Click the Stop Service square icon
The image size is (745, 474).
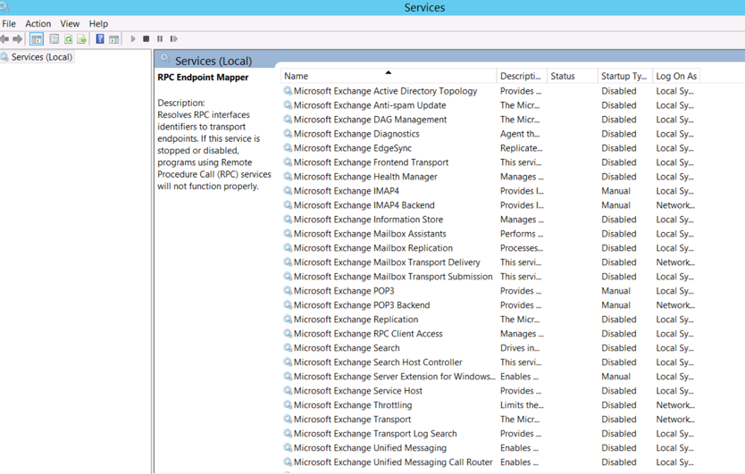tap(146, 39)
